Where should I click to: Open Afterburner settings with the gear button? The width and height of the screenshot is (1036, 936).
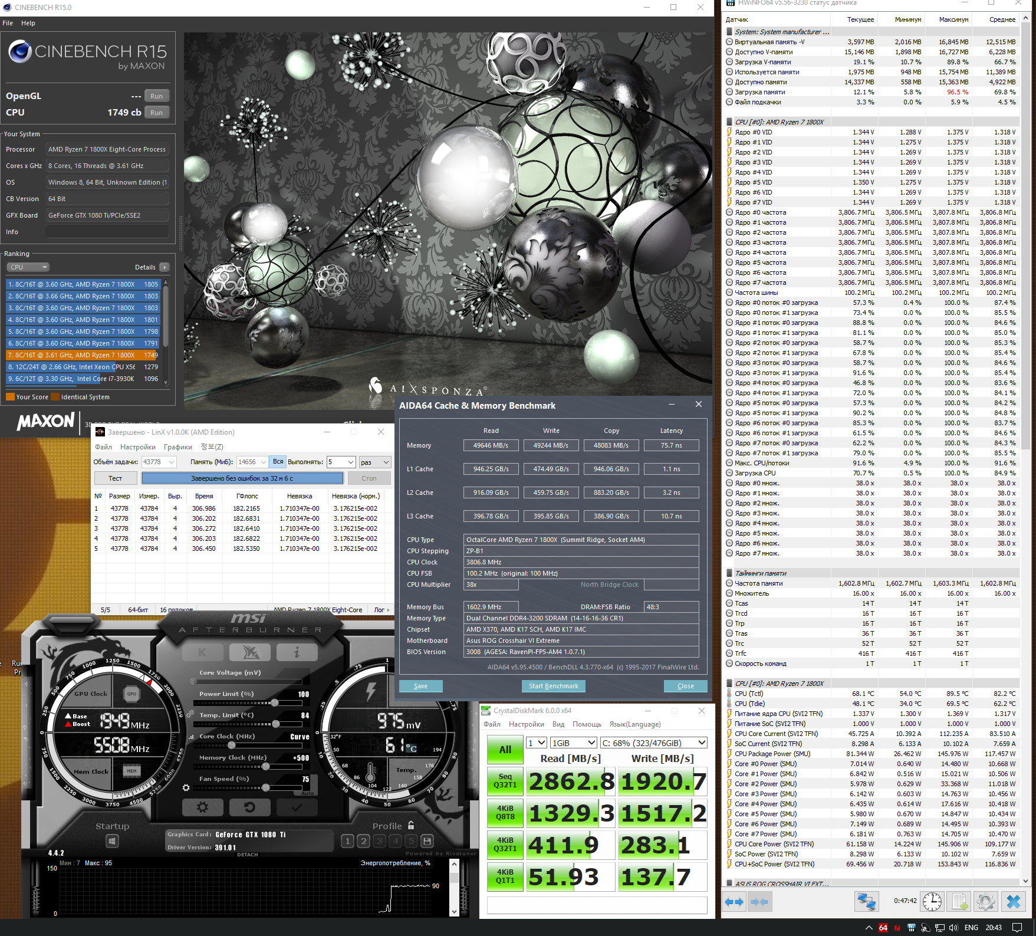coord(202,807)
